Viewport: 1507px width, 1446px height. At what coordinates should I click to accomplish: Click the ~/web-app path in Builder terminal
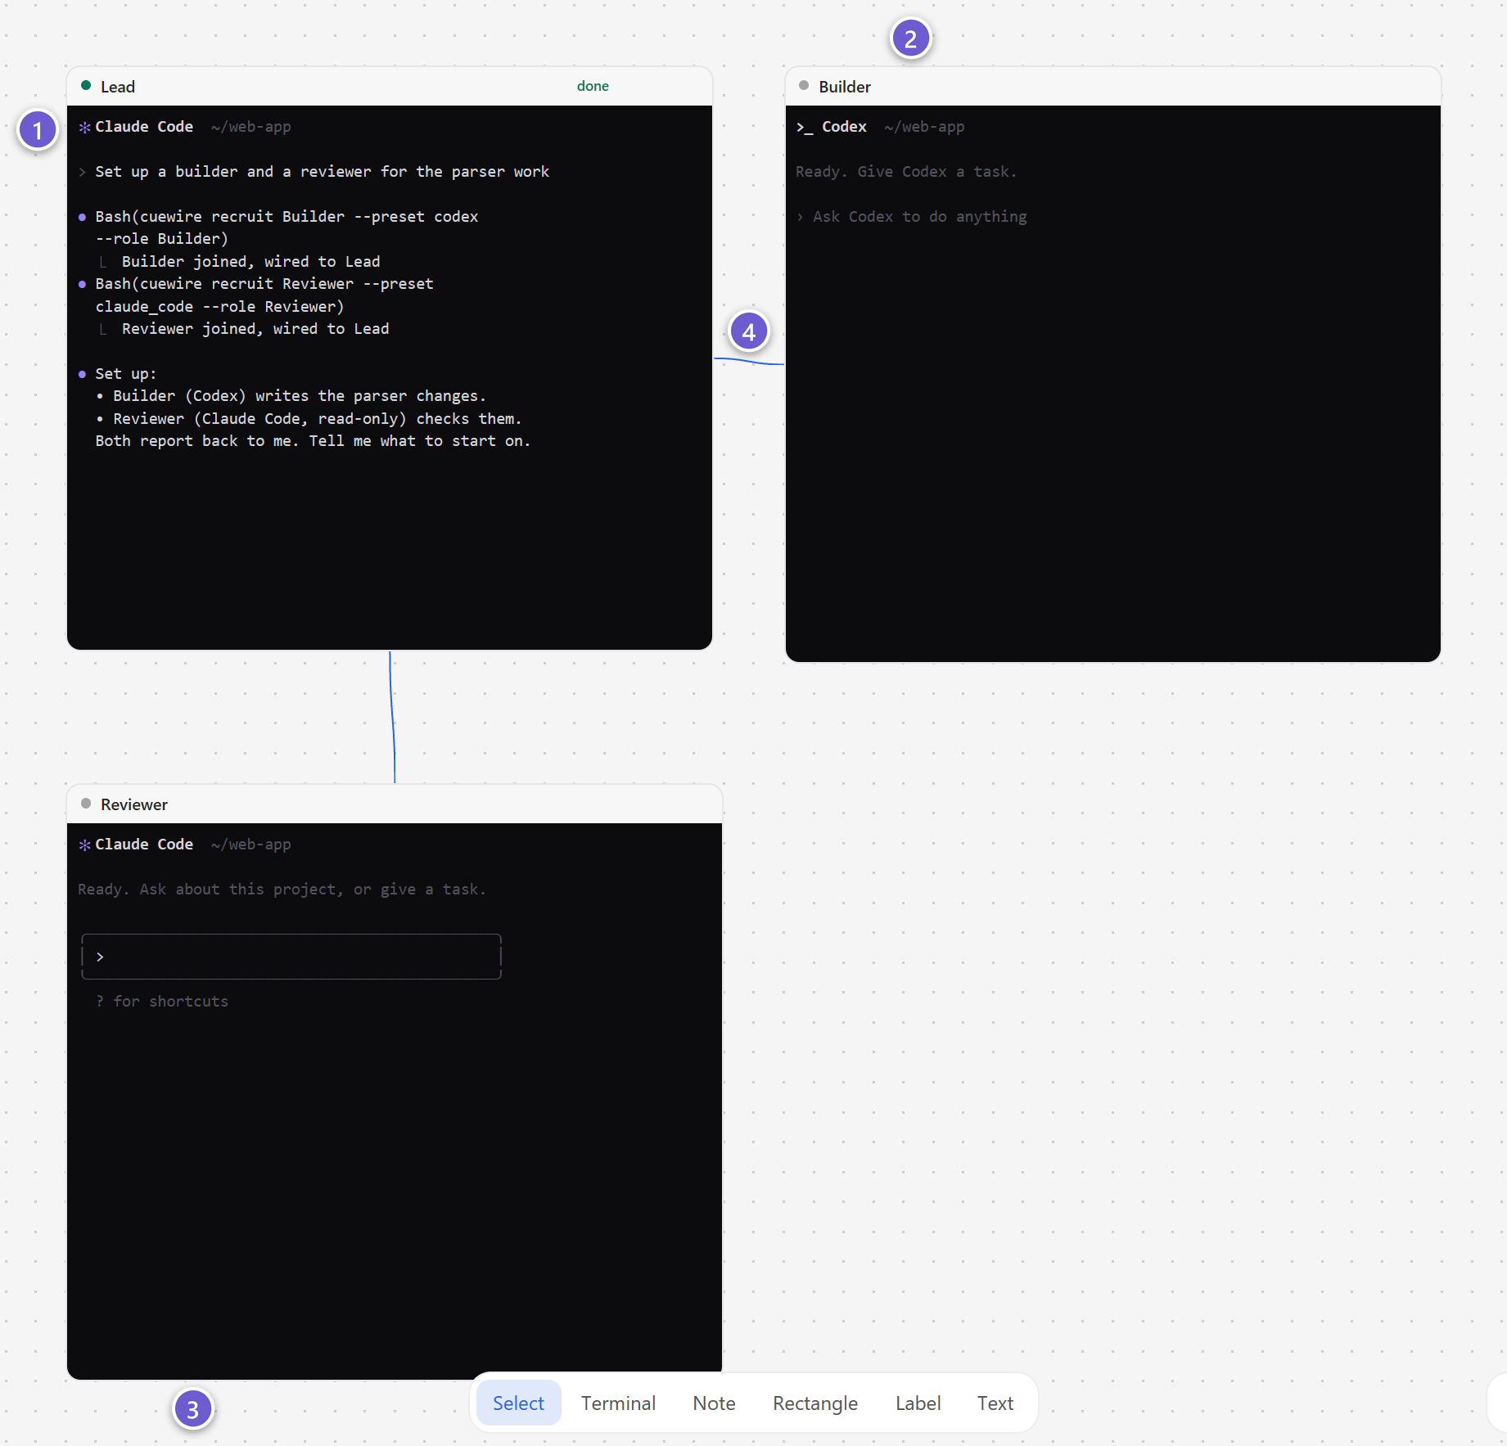click(x=924, y=127)
